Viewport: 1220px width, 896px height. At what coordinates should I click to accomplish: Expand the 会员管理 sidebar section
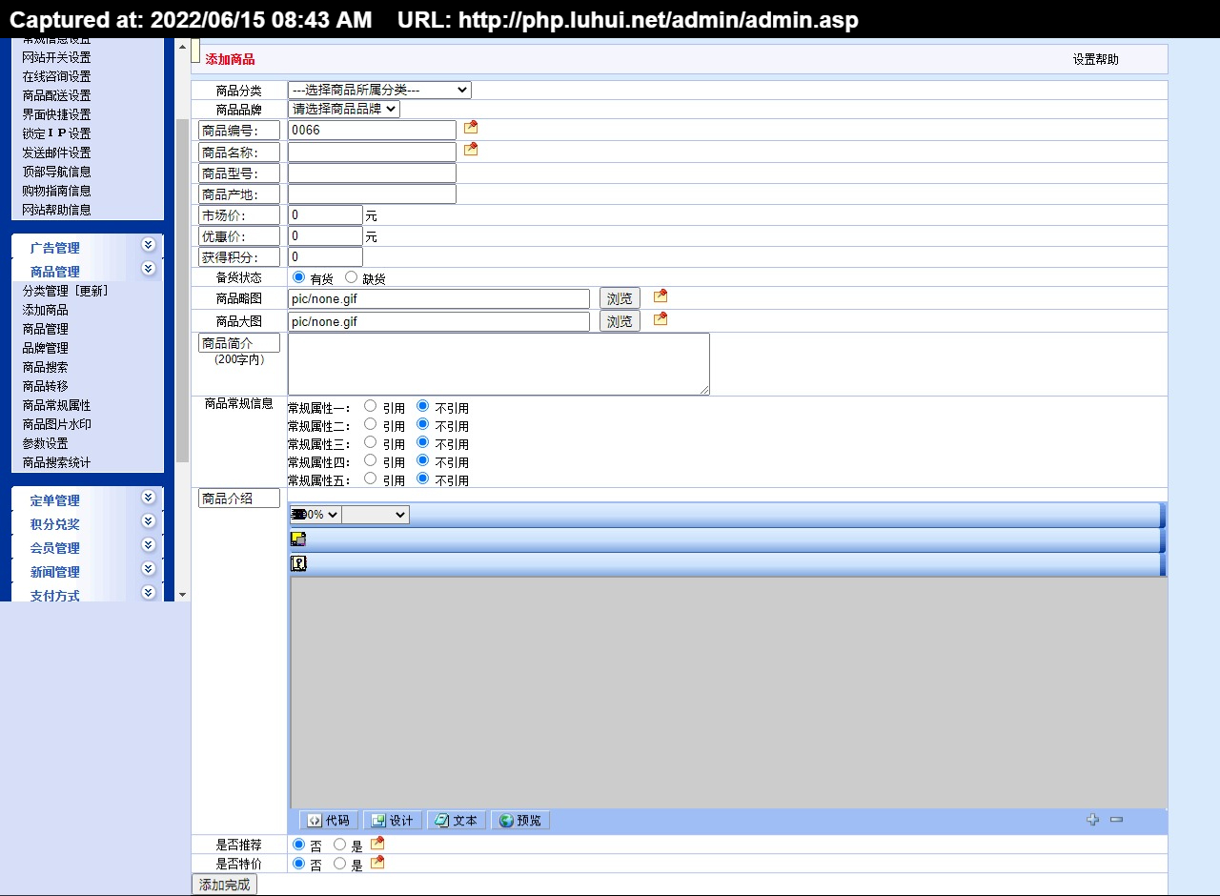(148, 545)
